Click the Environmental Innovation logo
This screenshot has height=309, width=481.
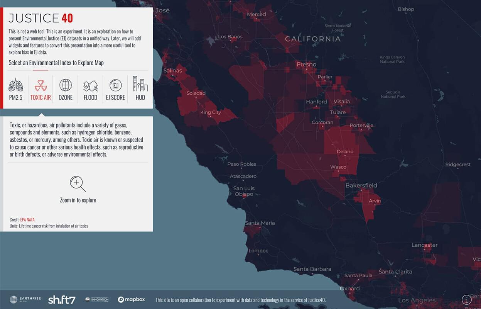point(96,300)
